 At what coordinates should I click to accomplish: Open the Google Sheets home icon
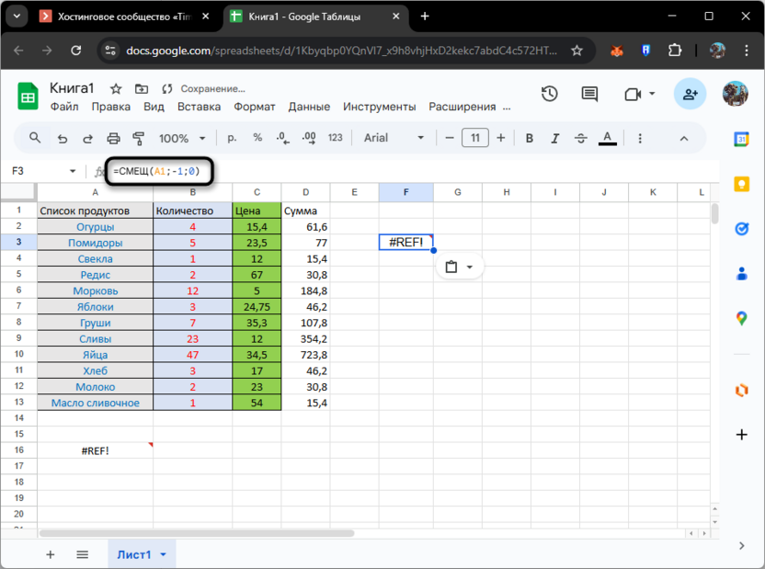pos(28,96)
